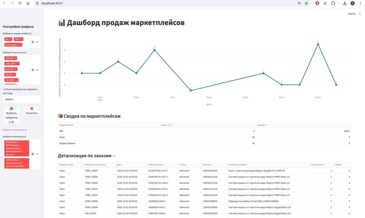Go back using the browser back arrow
The height and width of the screenshot is (218, 365).
pos(4,3)
